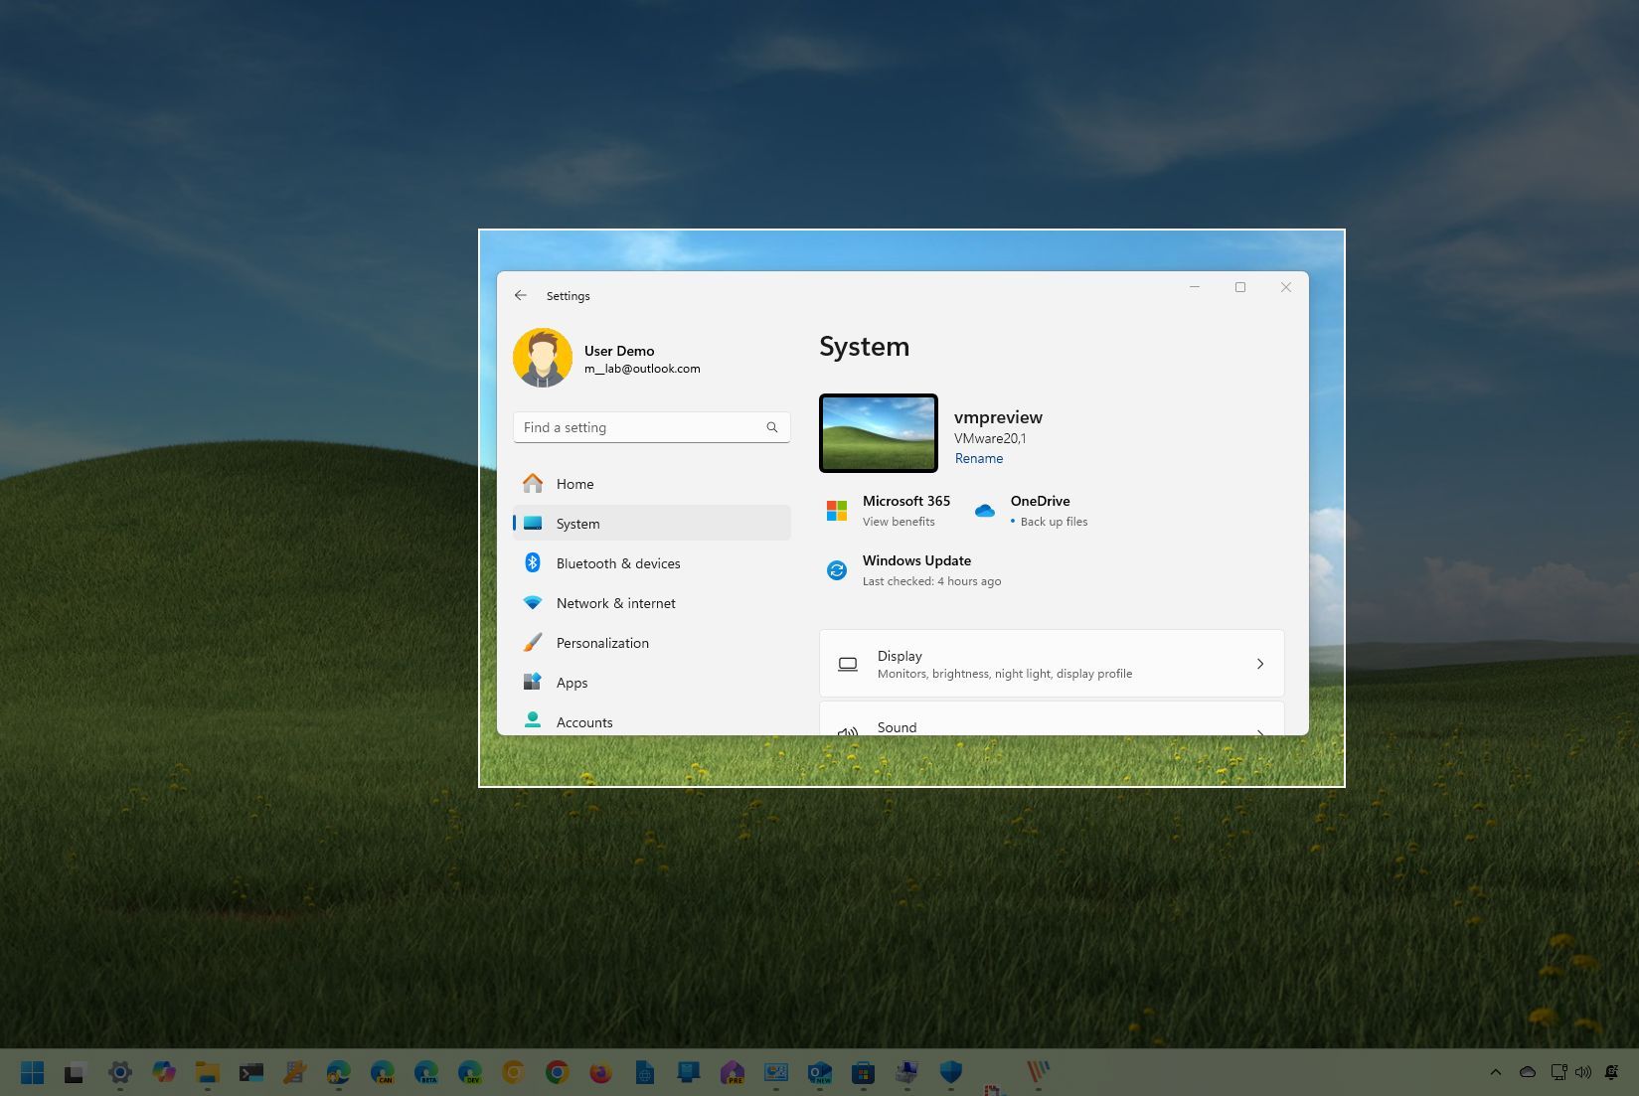Adjust volume from the taskbar speaker icon
The image size is (1639, 1096).
click(1584, 1072)
